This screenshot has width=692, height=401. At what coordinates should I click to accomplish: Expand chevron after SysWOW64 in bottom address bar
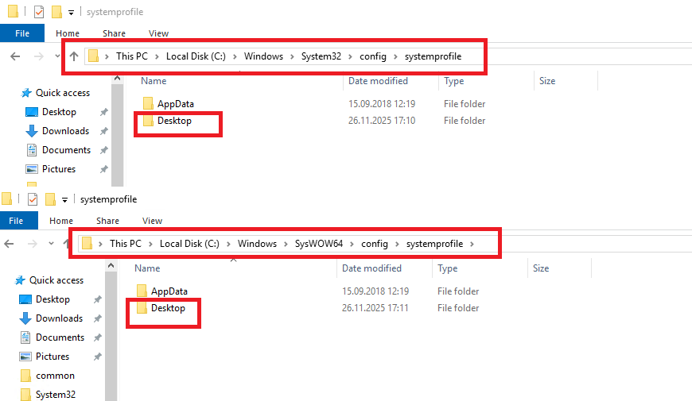click(x=352, y=244)
